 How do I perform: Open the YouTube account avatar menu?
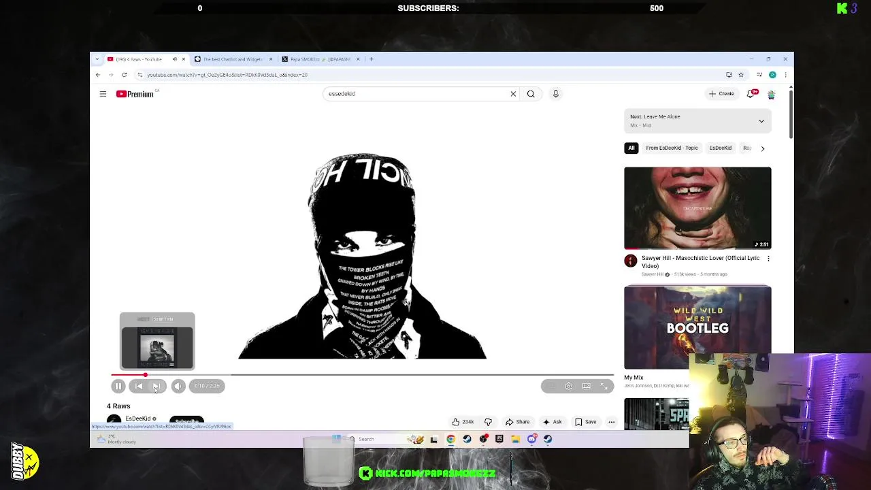(771, 95)
